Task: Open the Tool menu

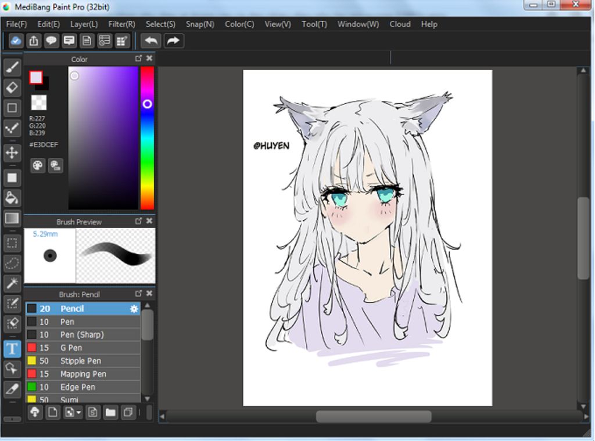Action: click(314, 24)
